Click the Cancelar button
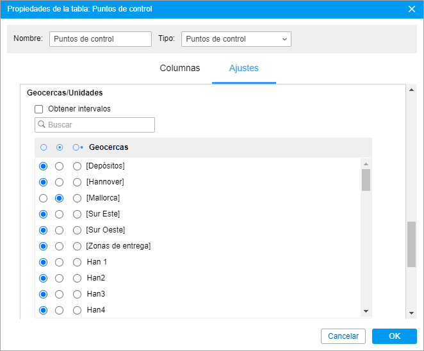This screenshot has height=351, width=424. tap(343, 336)
